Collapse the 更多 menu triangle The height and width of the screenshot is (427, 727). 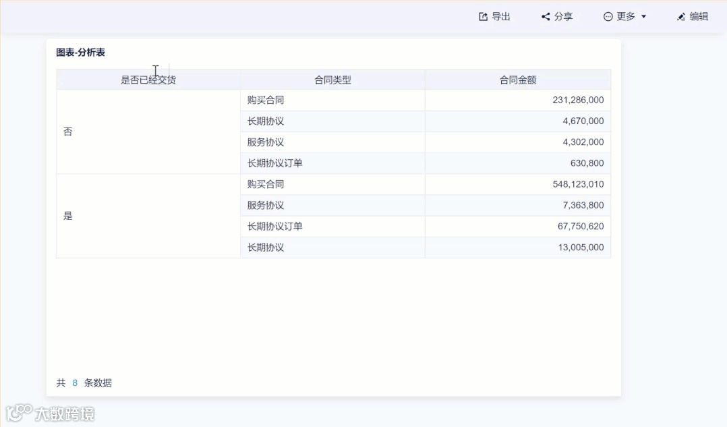(x=641, y=16)
